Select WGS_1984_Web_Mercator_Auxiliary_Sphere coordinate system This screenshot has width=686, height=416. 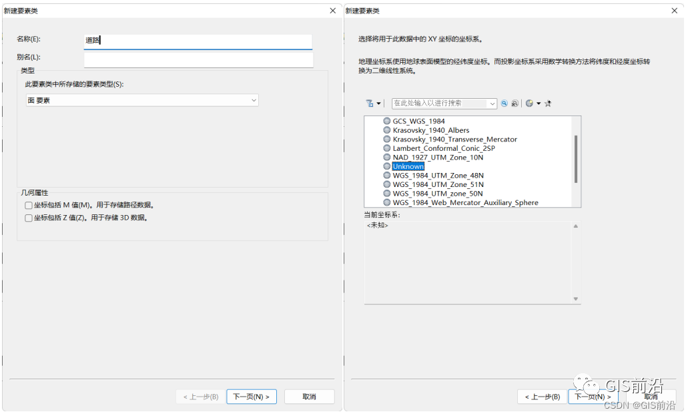465,202
